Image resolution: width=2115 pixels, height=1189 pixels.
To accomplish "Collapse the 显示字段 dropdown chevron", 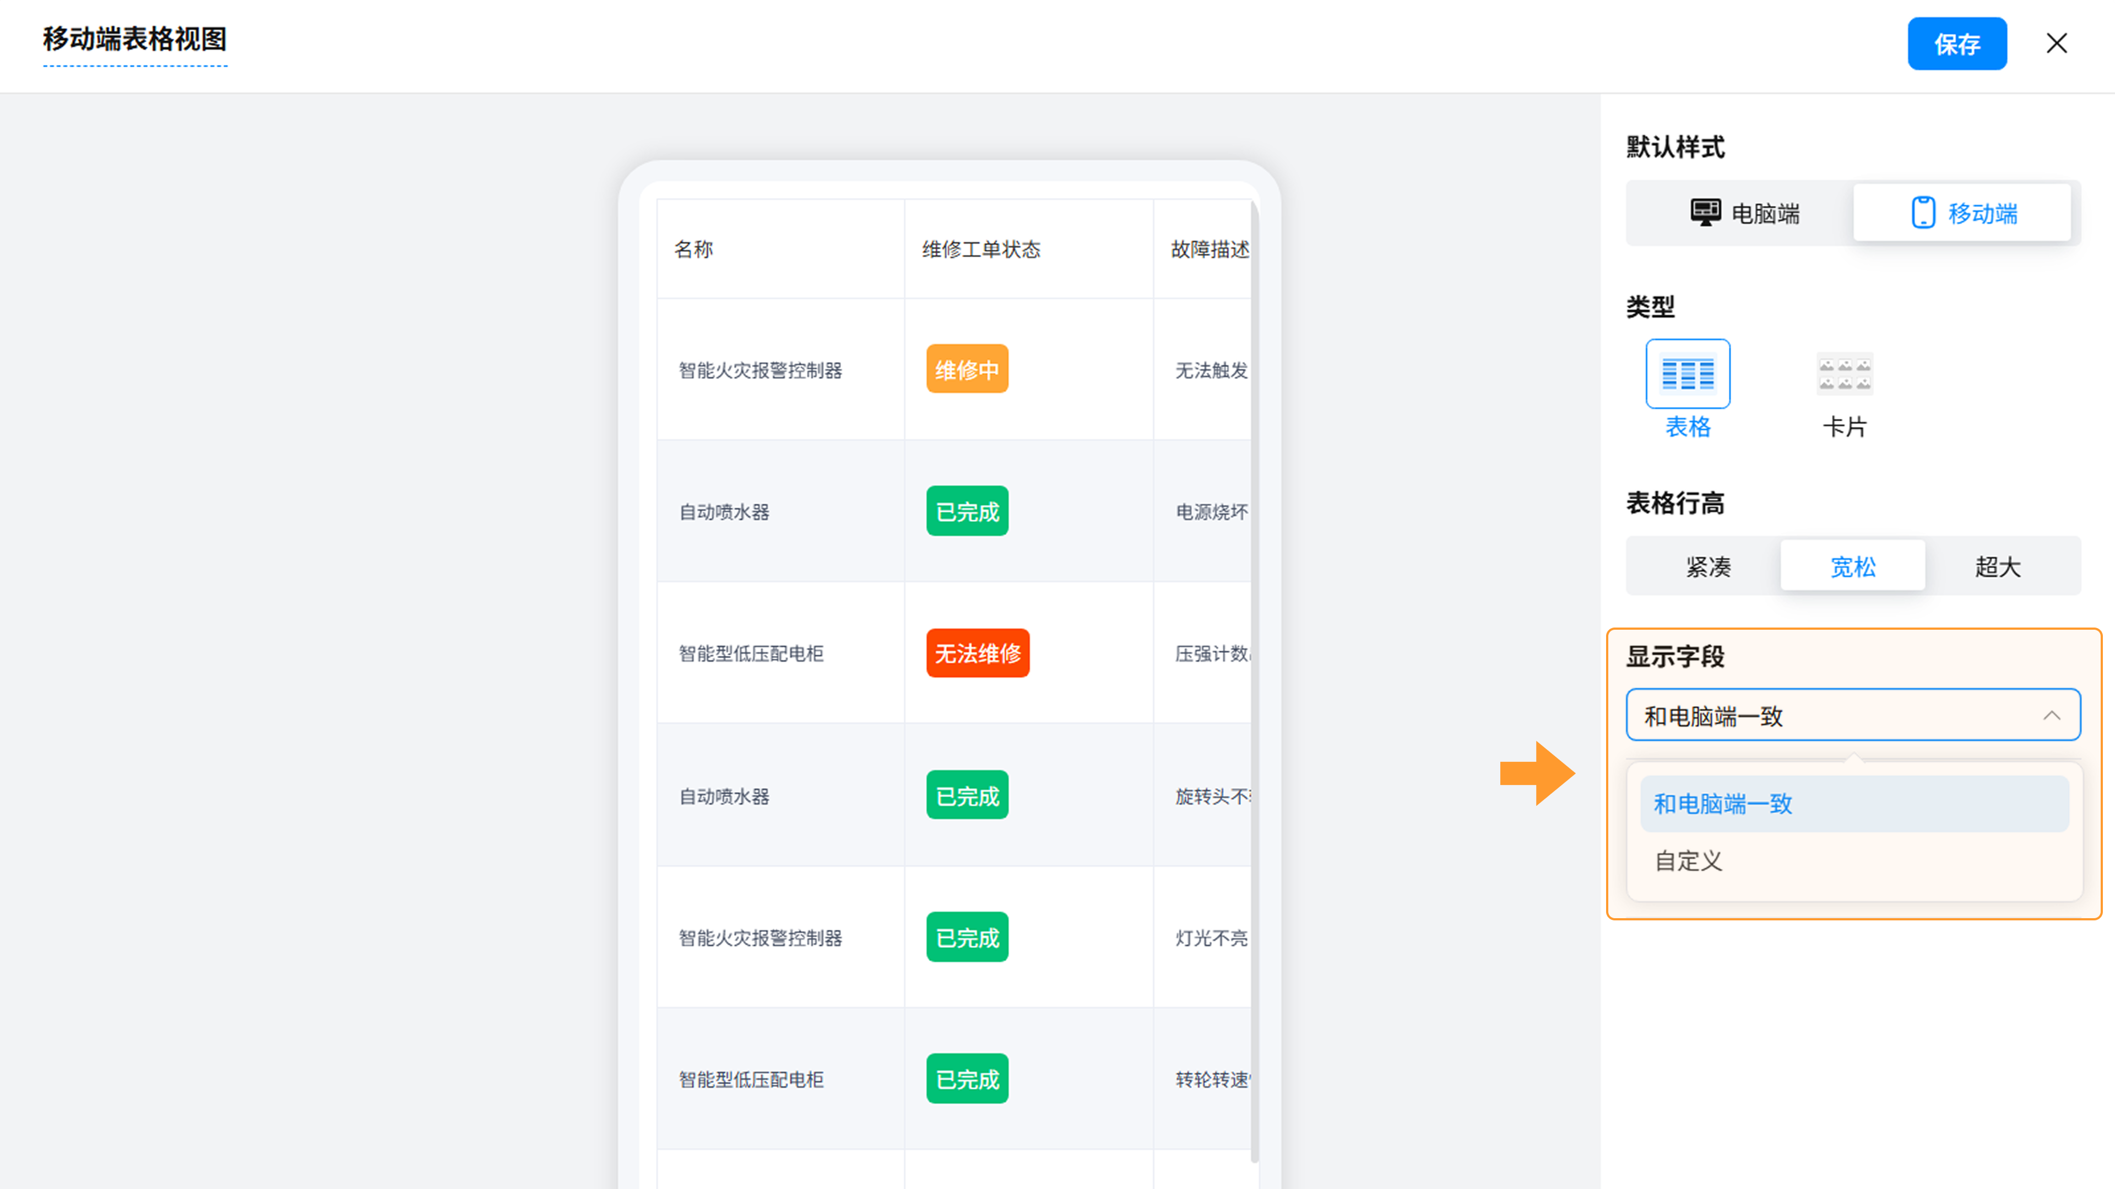I will tap(2051, 716).
